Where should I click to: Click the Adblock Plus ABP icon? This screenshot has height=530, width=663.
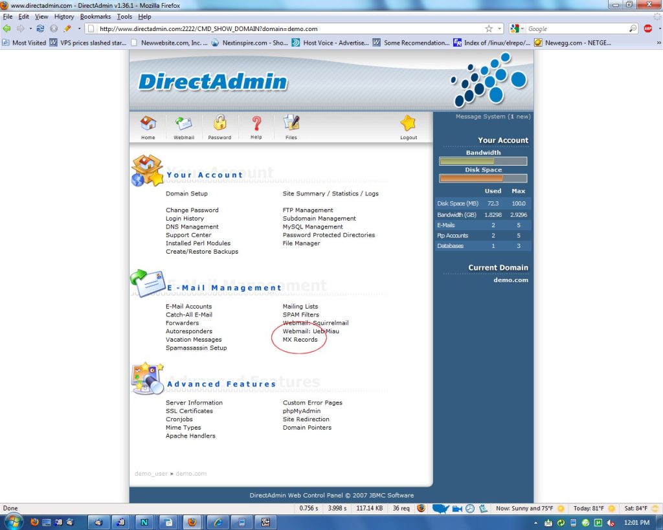coord(647,28)
